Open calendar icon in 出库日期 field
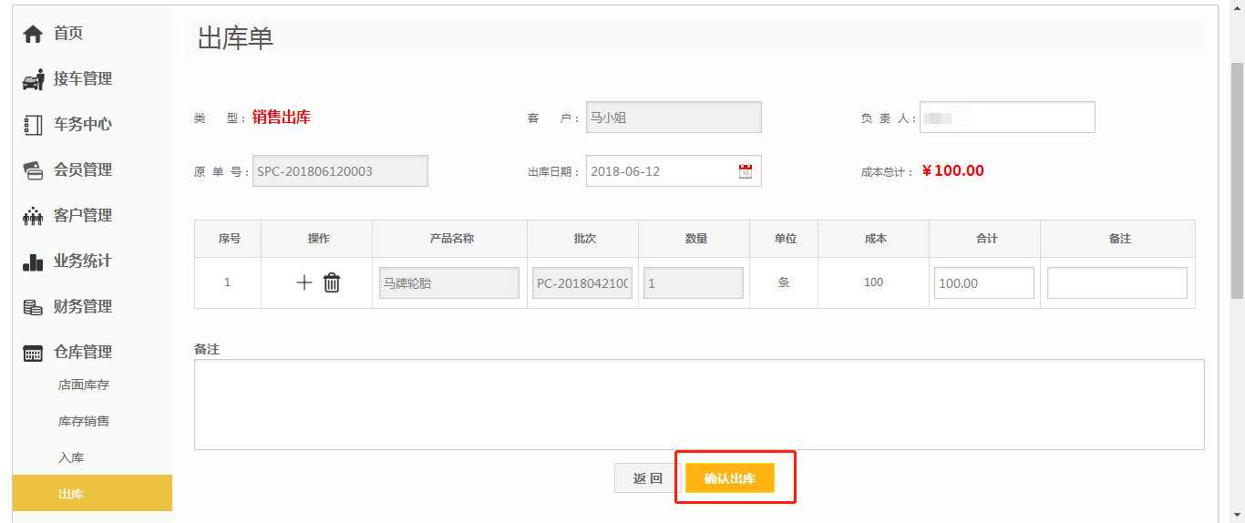The image size is (1245, 523). coord(746,171)
